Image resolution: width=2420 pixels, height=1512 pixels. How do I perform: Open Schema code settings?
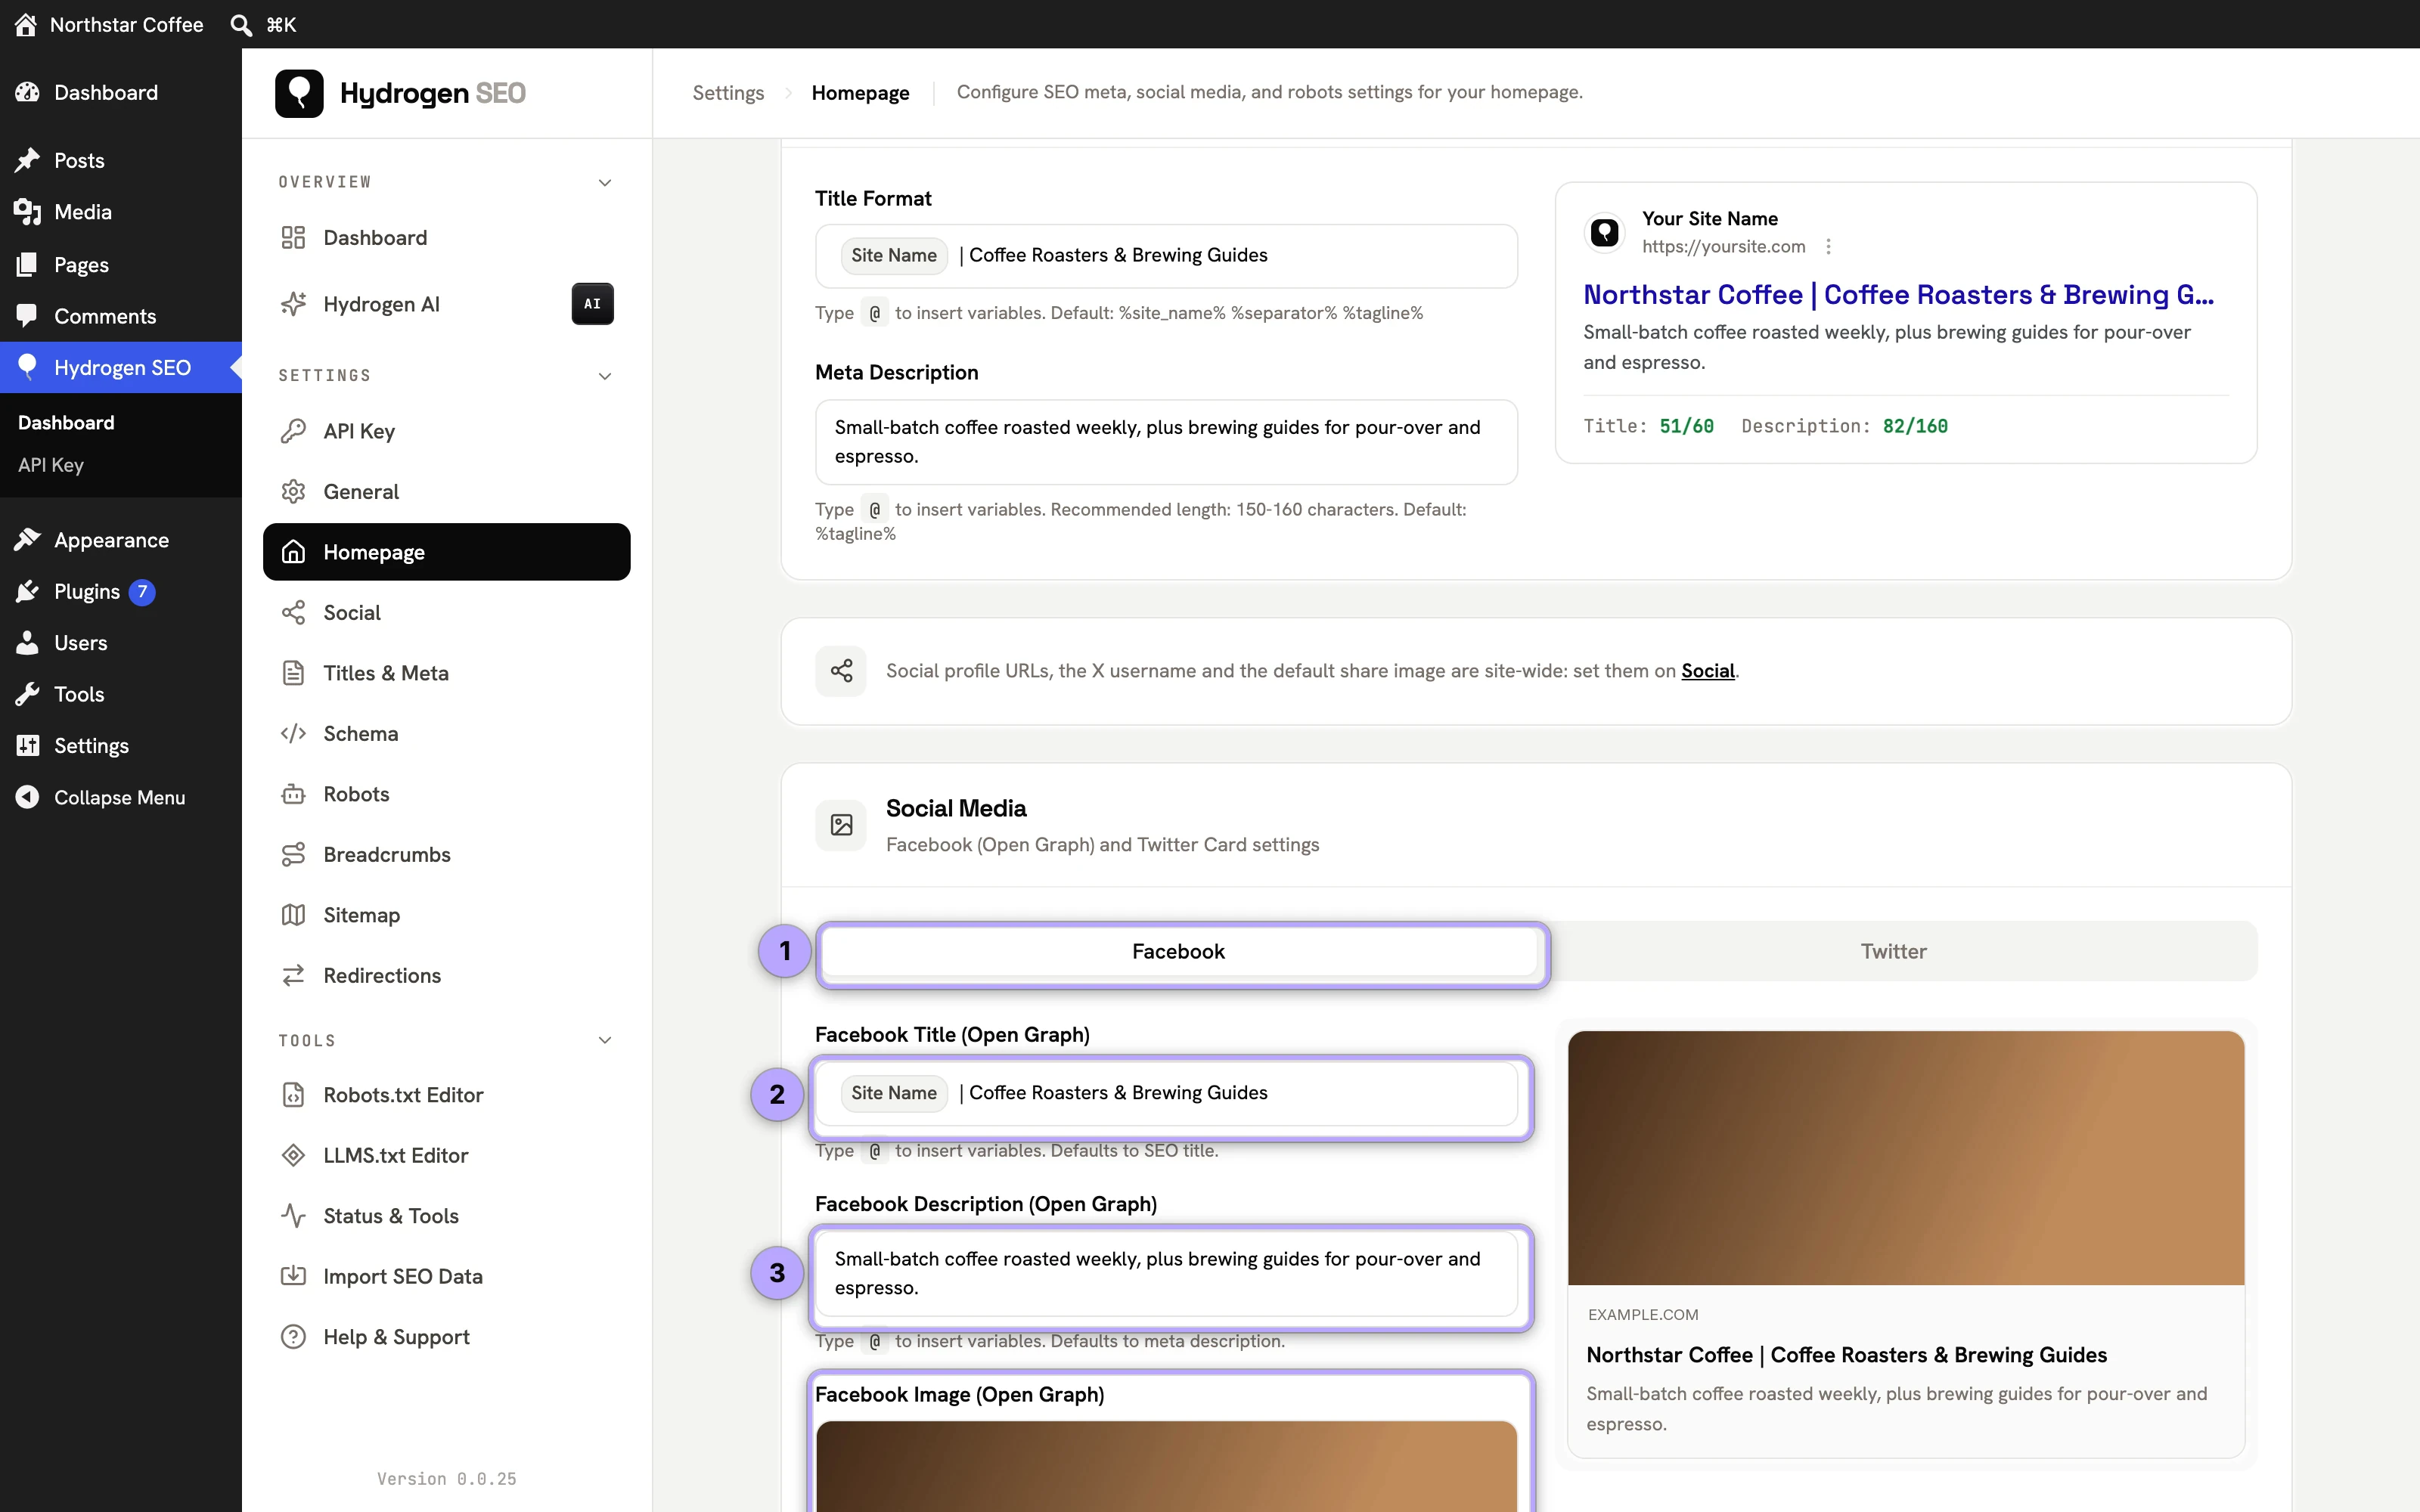[x=446, y=734]
